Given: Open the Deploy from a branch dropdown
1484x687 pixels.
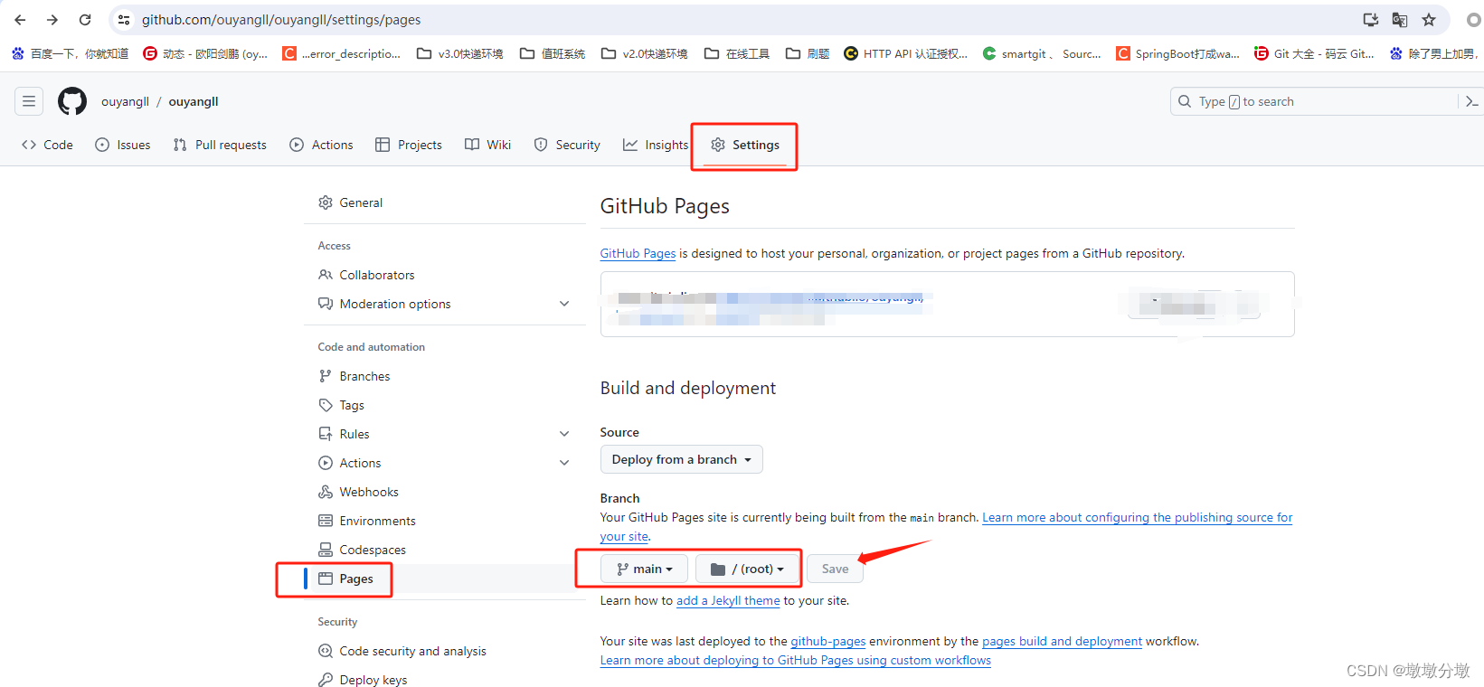Looking at the screenshot, I should (682, 459).
